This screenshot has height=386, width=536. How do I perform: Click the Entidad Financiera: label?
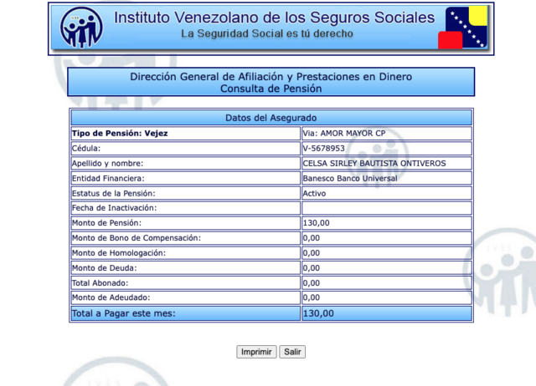coord(108,178)
